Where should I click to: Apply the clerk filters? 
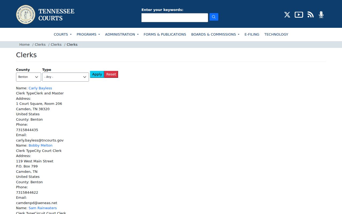97,74
